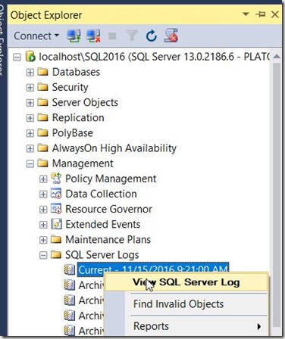Click the Disconnect server icon

pyautogui.click(x=93, y=36)
